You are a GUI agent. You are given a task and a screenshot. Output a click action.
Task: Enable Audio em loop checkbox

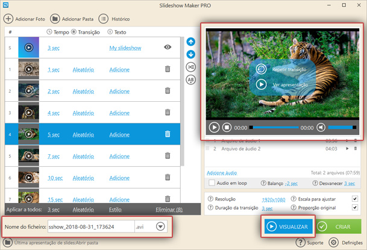tap(212, 183)
